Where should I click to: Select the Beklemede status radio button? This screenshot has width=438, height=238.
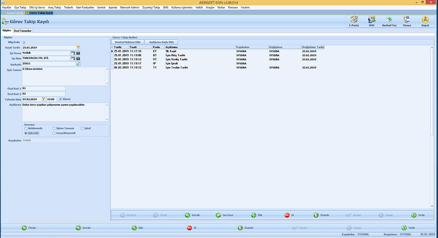coord(26,128)
